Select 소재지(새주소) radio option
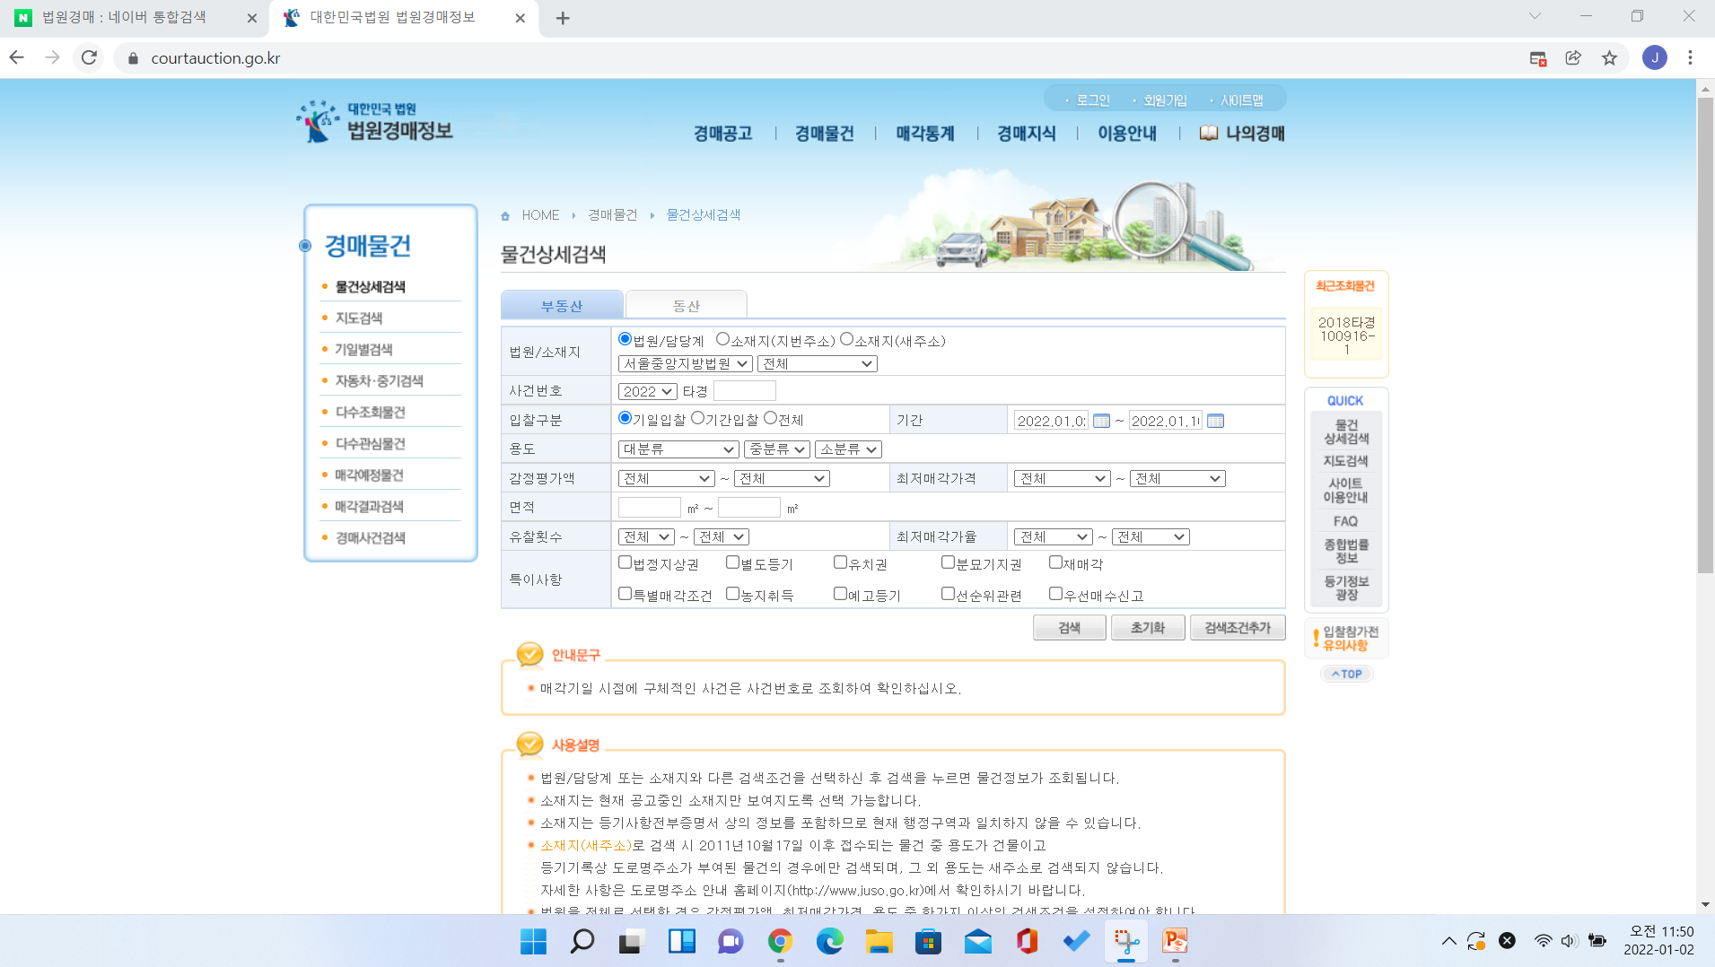Image resolution: width=1715 pixels, height=967 pixels. (846, 339)
